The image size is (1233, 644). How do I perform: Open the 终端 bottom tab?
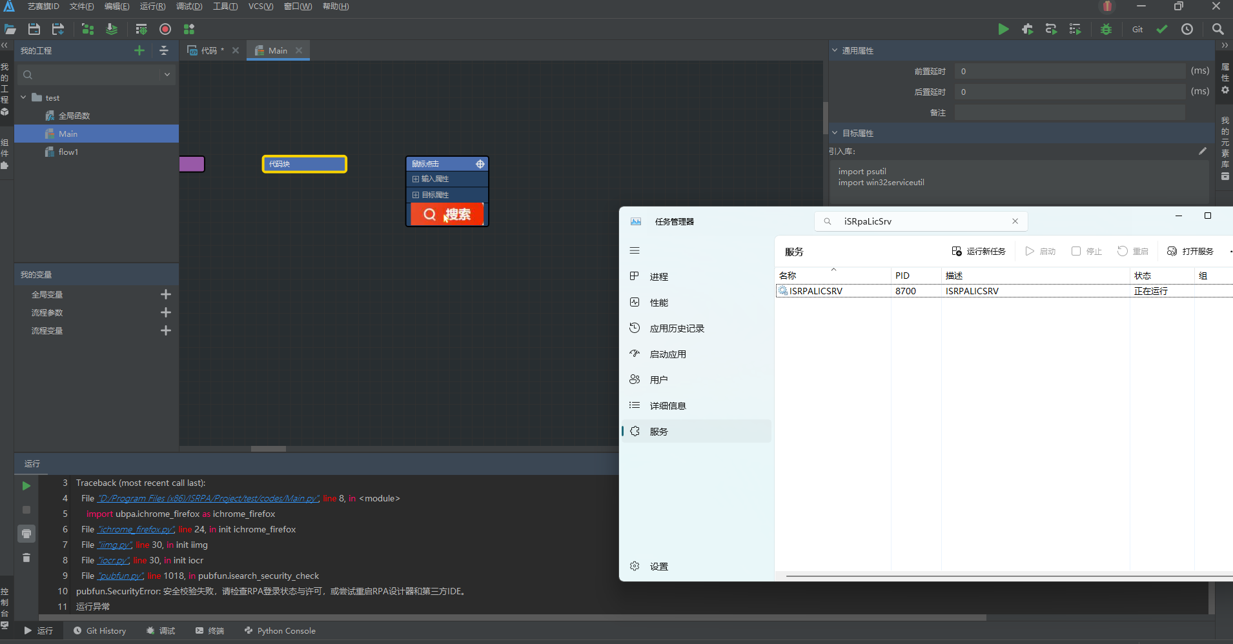click(x=210, y=631)
